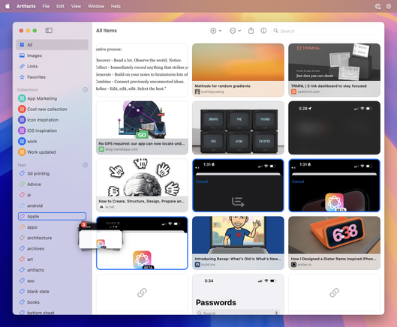Click the share icon in toolbar
Image resolution: width=397 pixels, height=327 pixels.
tap(251, 31)
